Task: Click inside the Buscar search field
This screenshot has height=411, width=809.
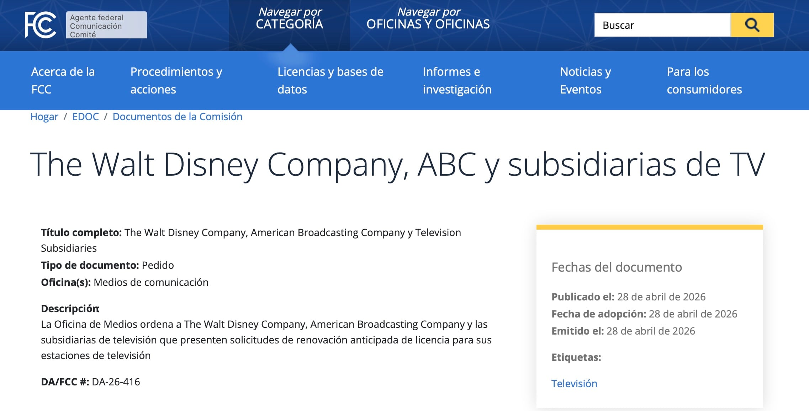Action: pyautogui.click(x=662, y=25)
